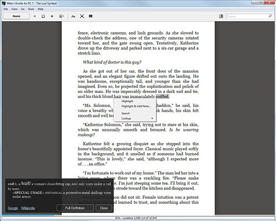
Task: Choose Search in the context menu
Action: coord(126,113)
